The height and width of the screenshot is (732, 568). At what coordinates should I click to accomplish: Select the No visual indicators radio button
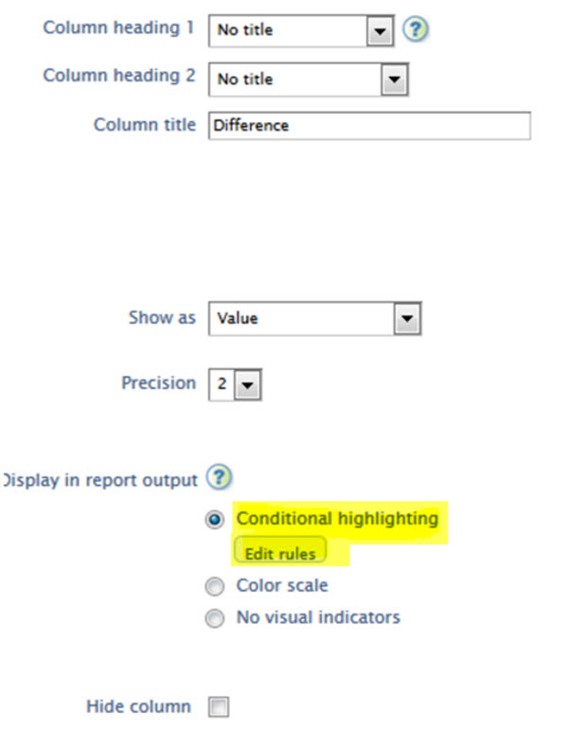[216, 618]
